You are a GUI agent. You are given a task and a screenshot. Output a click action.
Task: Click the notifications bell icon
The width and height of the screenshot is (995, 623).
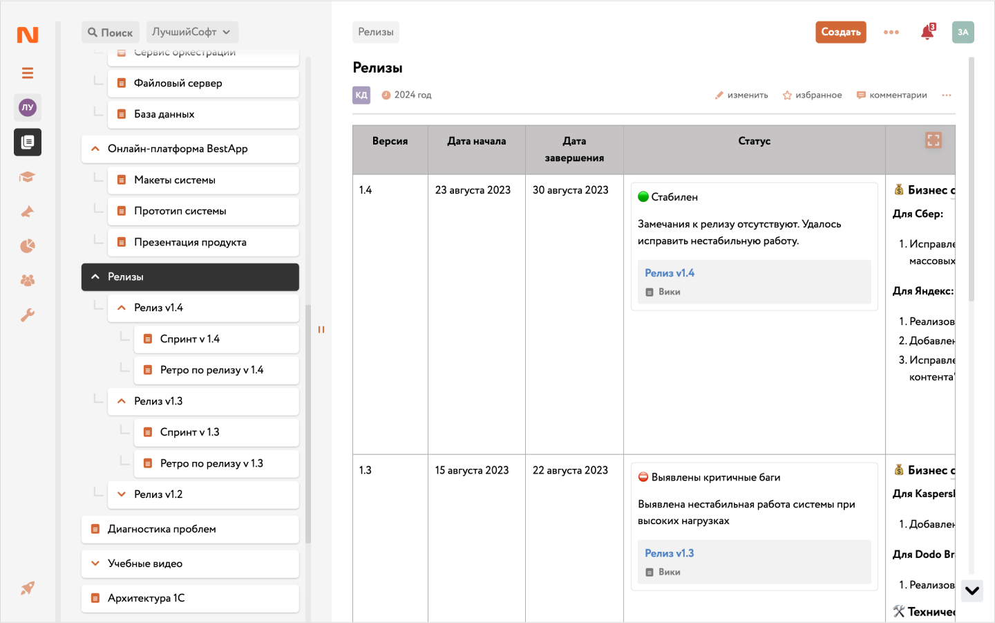point(927,32)
